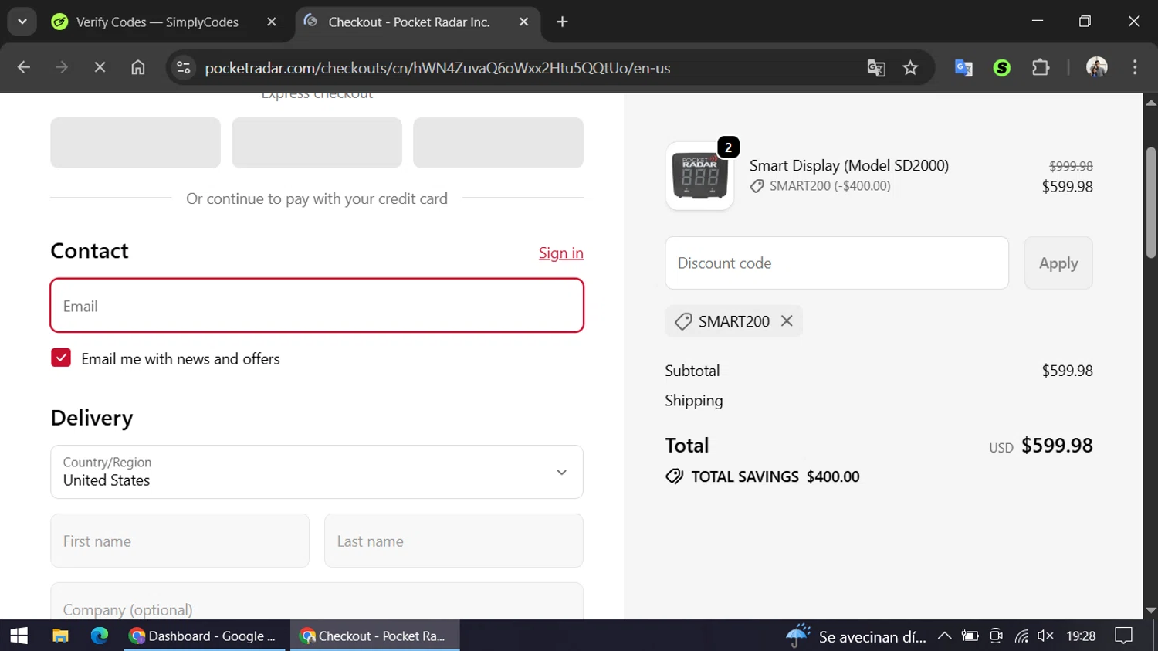View site information for pocketradar.com
The height and width of the screenshot is (651, 1158).
click(184, 68)
